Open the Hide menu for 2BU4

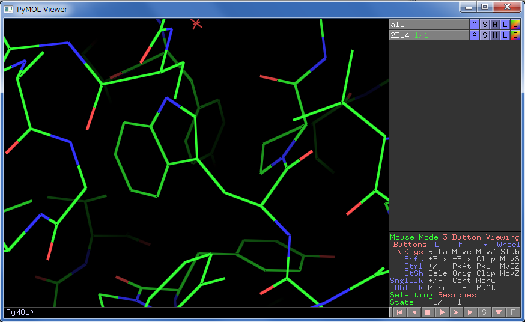point(495,35)
